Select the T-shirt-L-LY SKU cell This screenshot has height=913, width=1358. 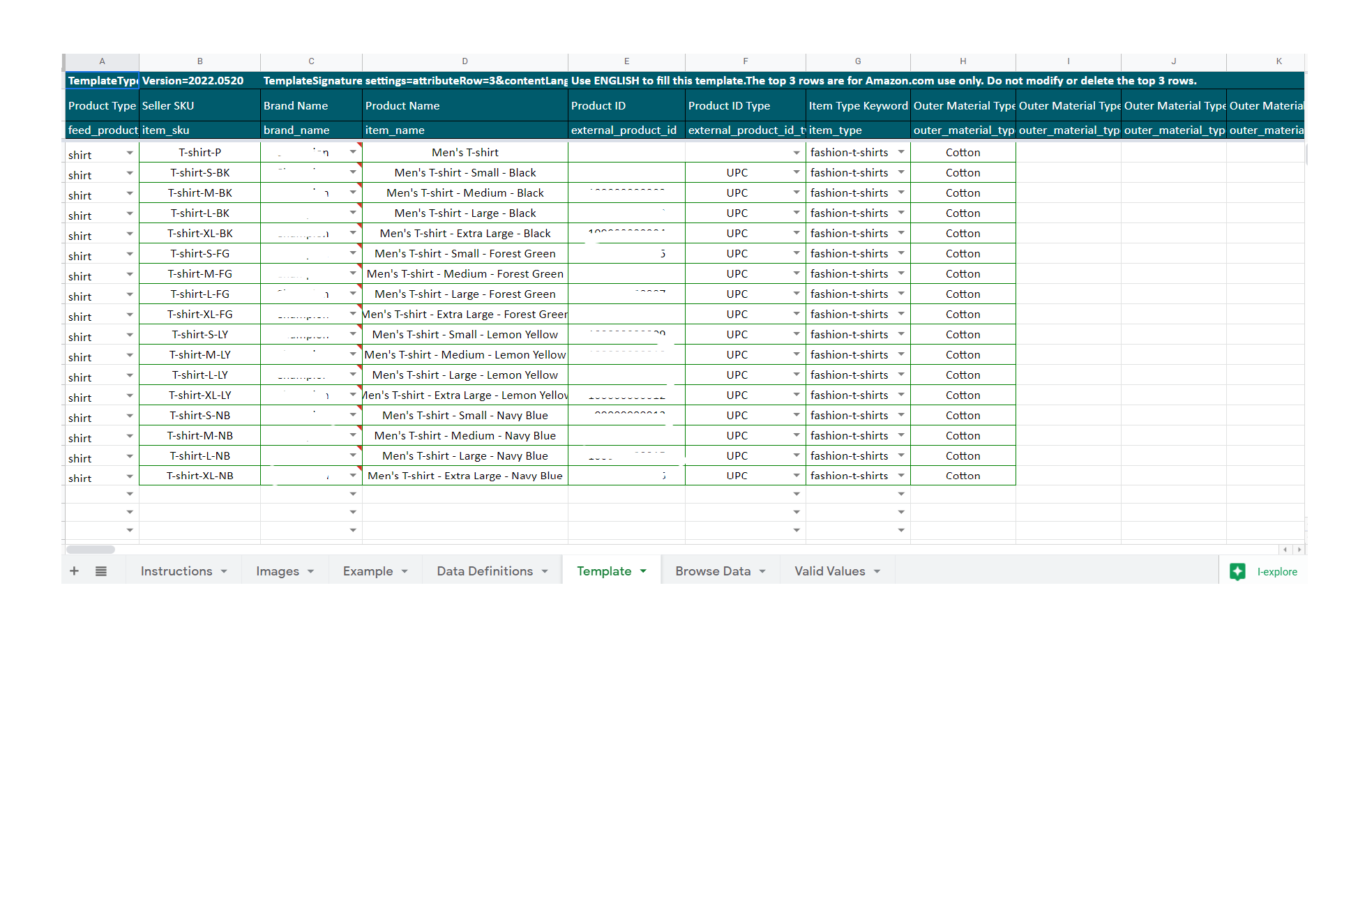(199, 375)
